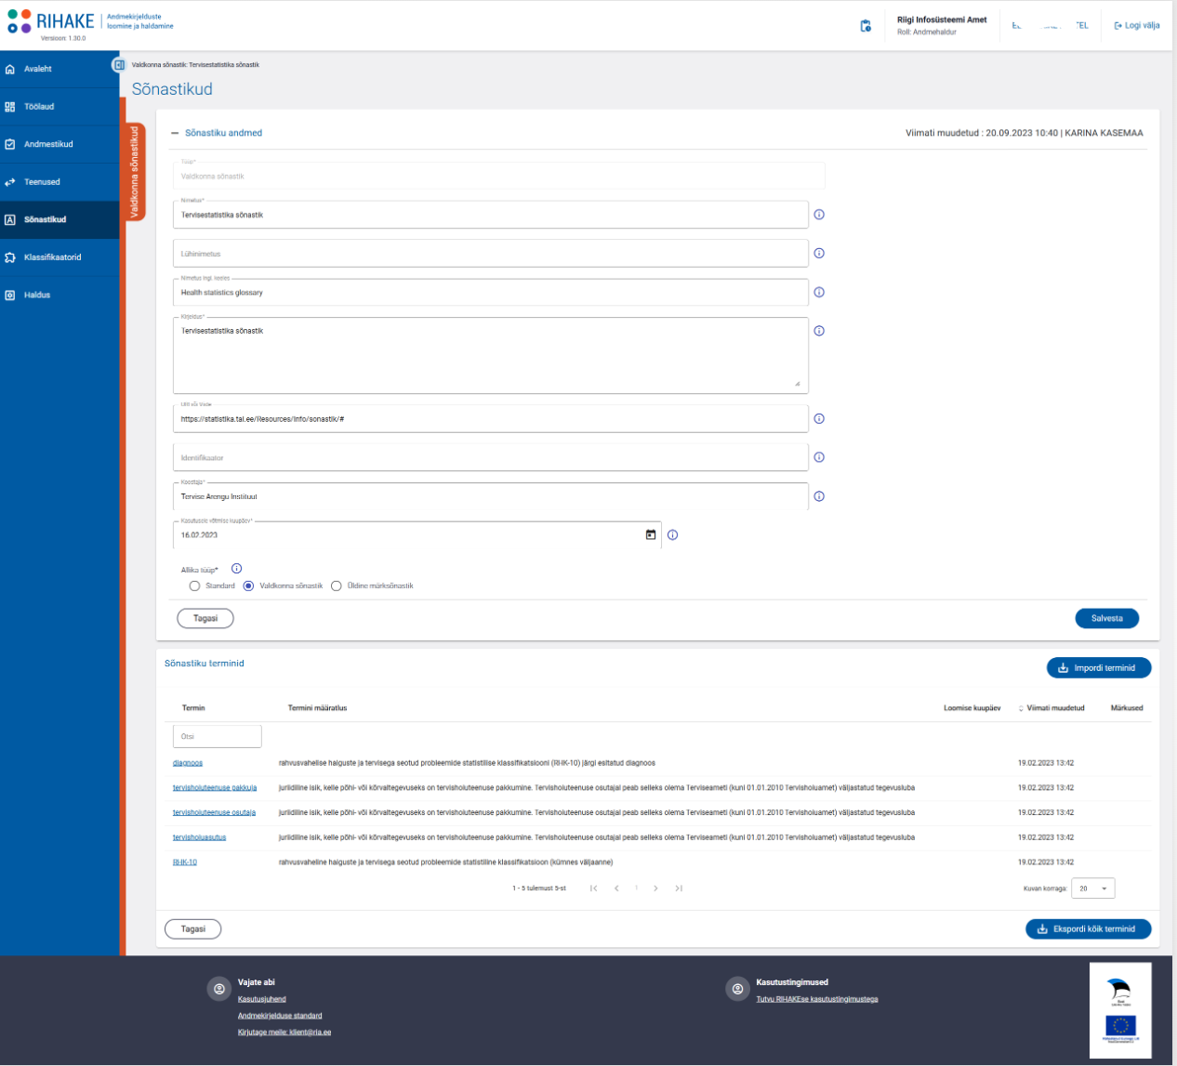
Task: Toggle the sidebar collapse icon beside breadcrumb
Action: [x=119, y=65]
